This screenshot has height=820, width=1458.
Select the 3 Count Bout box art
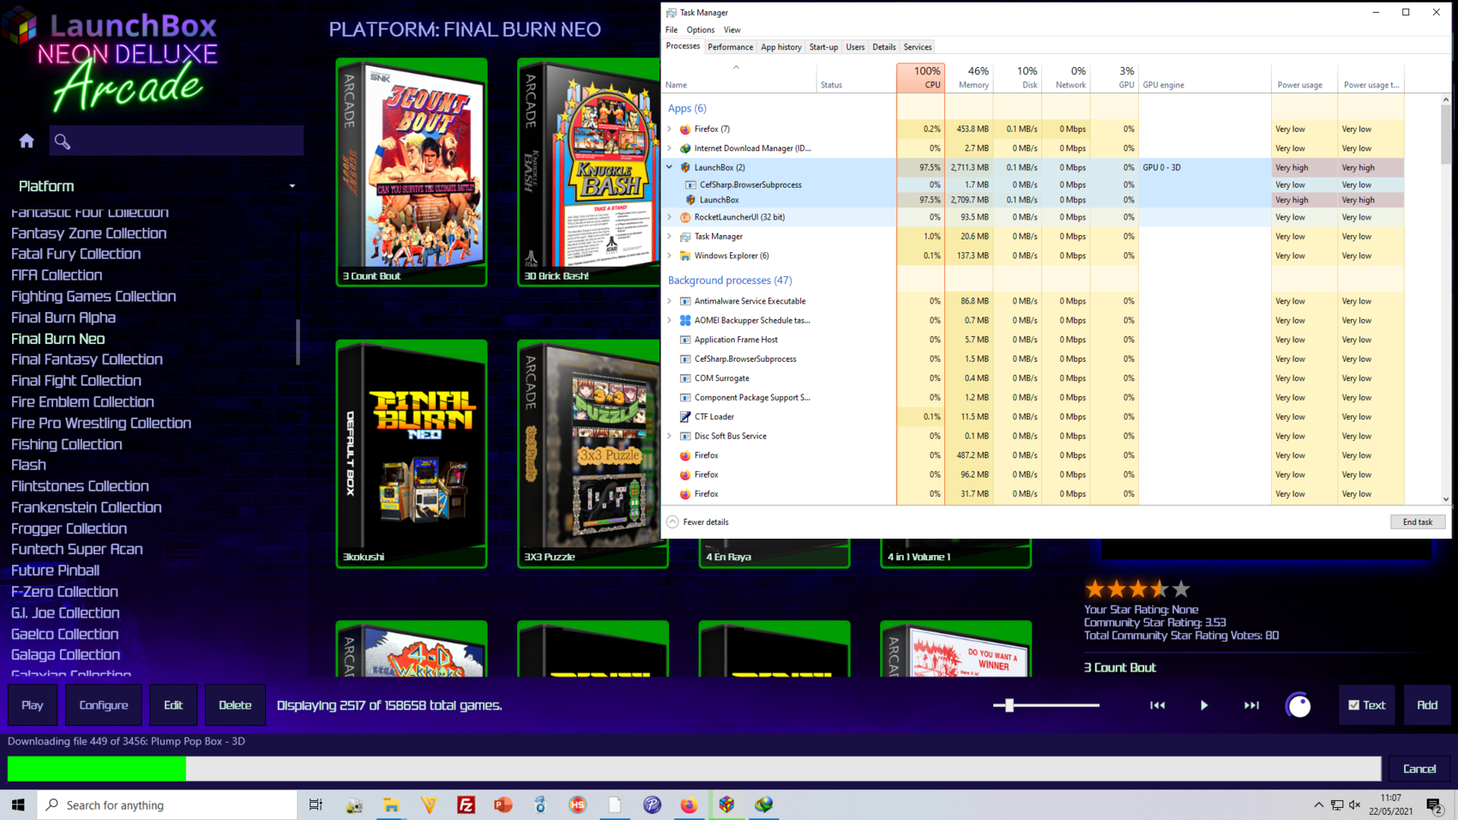coord(412,172)
